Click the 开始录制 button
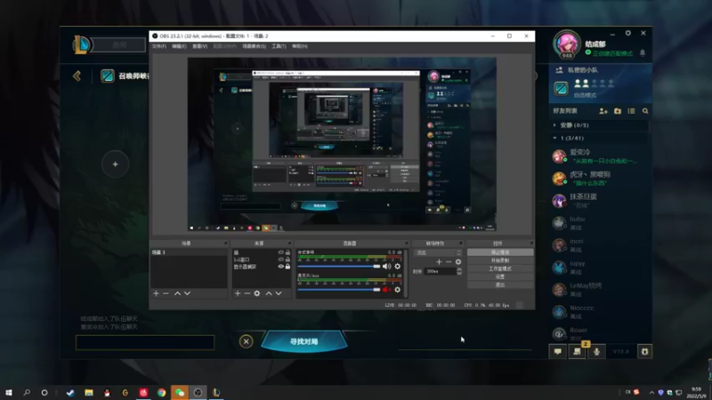Screen dimensions: 712x400 click(500, 260)
